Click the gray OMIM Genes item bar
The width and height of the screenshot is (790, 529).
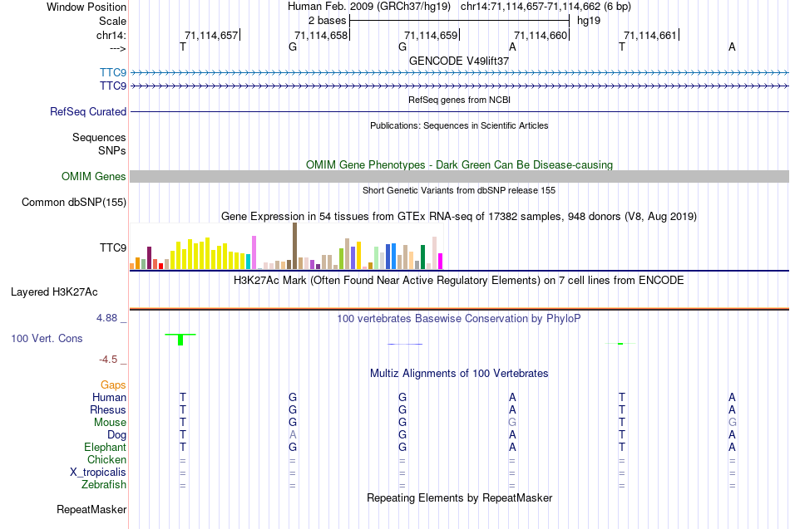(x=460, y=176)
